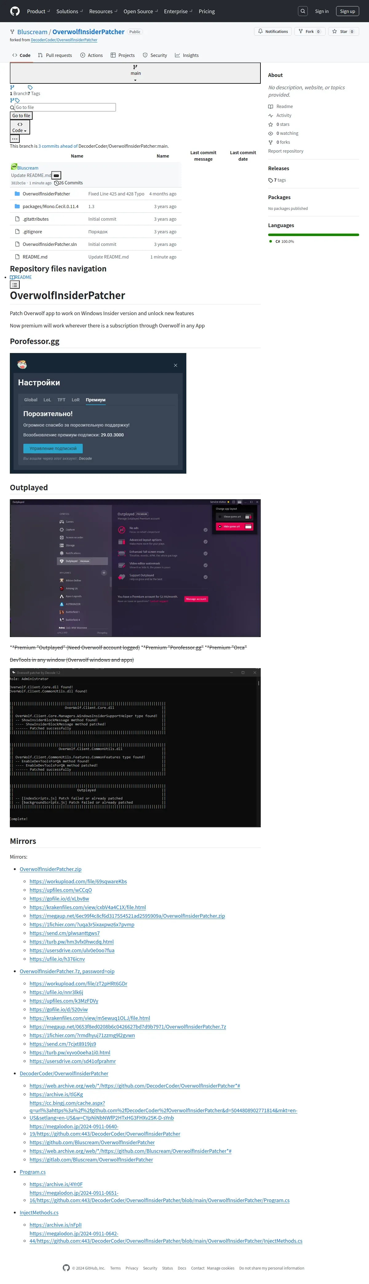
Task: Open the Terms link in the footer
Action: pyautogui.click(x=116, y=1268)
